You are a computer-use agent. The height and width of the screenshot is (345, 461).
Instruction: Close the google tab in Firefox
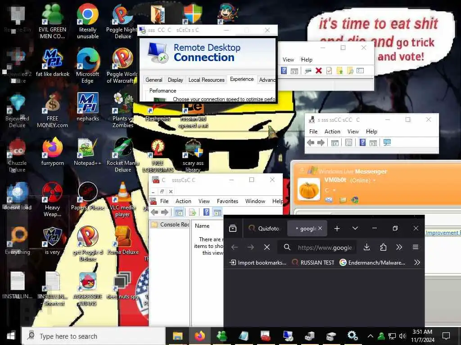320,228
